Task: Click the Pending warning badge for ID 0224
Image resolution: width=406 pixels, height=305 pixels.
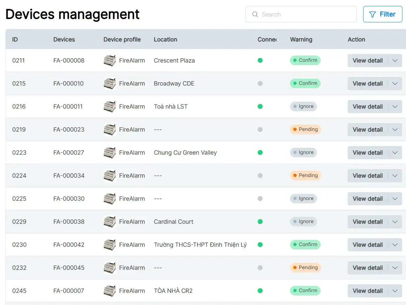Action: coord(305,175)
